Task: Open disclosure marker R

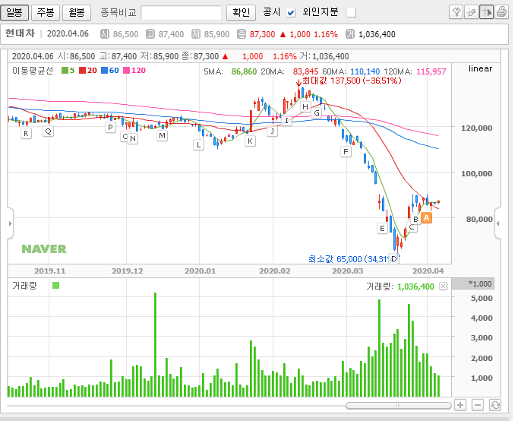Action: 26,134
